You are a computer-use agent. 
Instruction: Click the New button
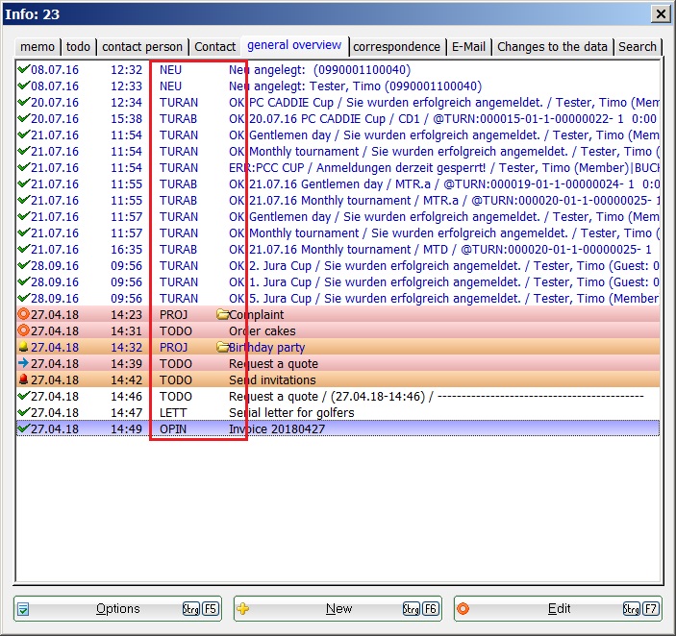338,609
